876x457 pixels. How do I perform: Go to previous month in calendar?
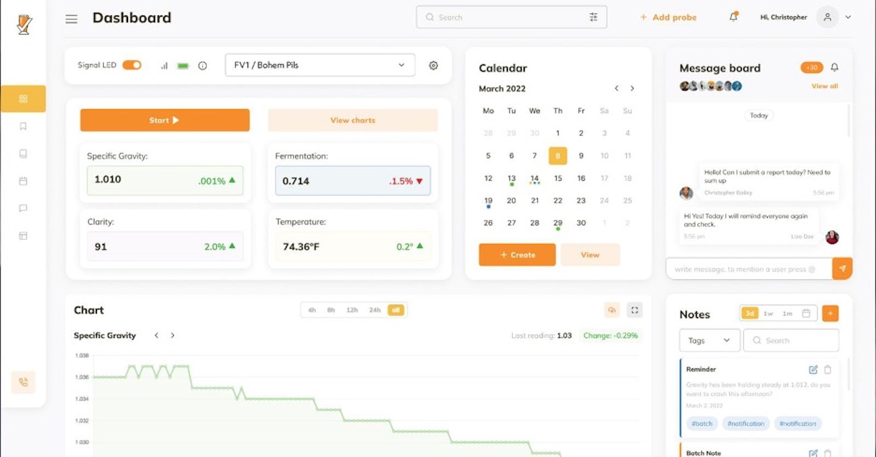point(616,88)
